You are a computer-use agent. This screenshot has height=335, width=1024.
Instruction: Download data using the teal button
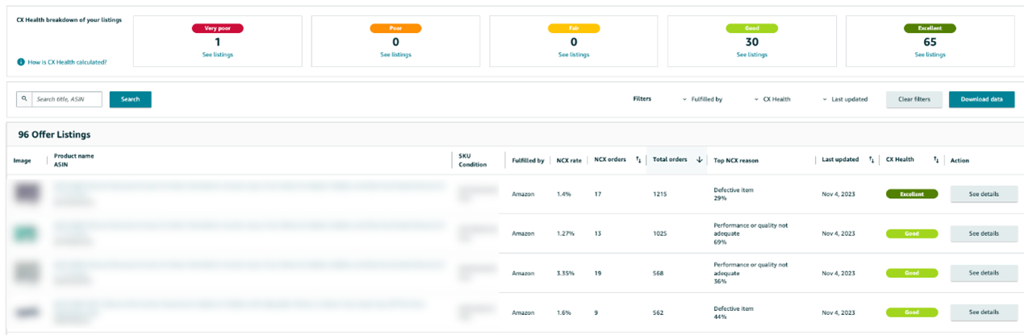tap(981, 99)
